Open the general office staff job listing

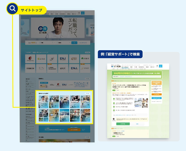pos(117,133)
